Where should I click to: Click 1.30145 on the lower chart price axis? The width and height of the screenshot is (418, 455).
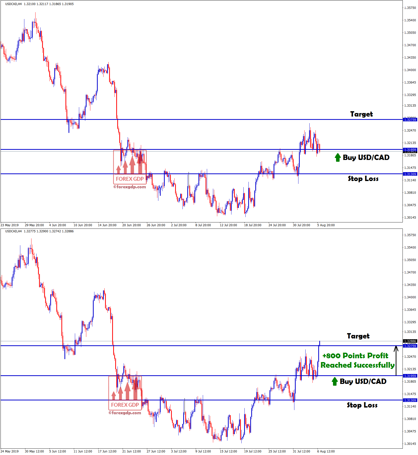pos(410,444)
